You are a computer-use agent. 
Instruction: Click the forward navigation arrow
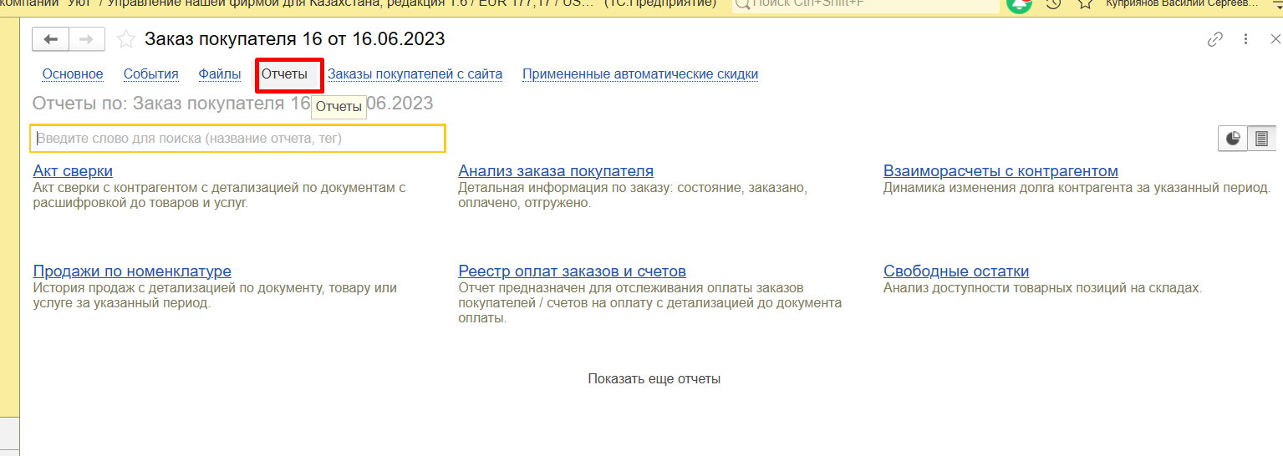point(87,39)
